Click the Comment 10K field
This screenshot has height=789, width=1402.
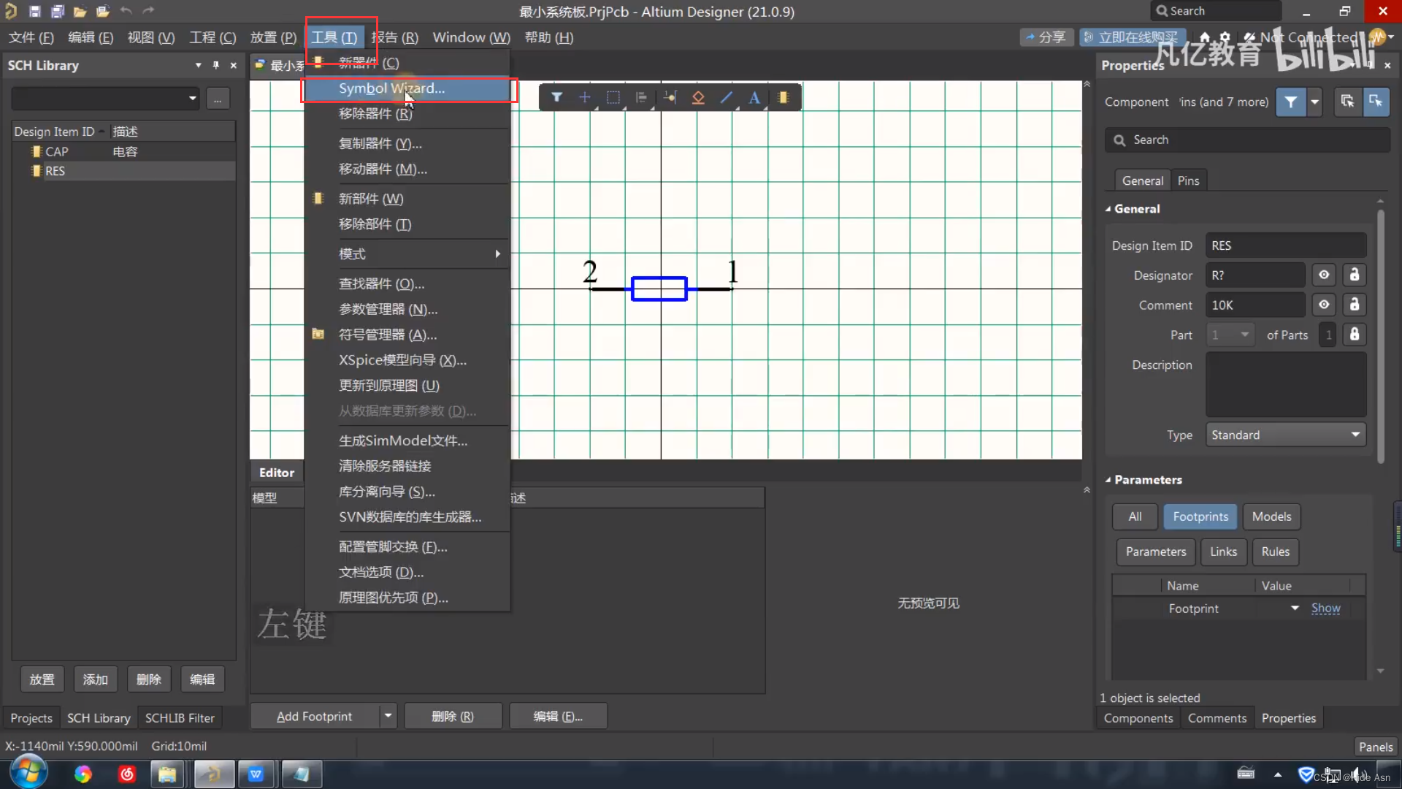[x=1255, y=305]
